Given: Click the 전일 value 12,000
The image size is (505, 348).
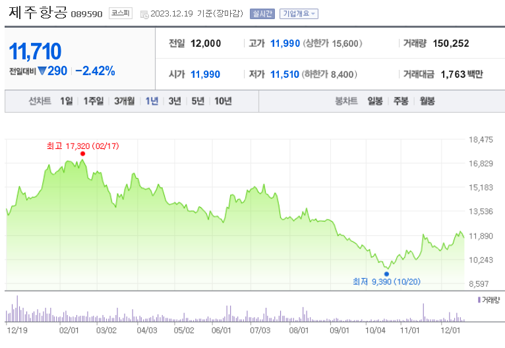Looking at the screenshot, I should [206, 43].
